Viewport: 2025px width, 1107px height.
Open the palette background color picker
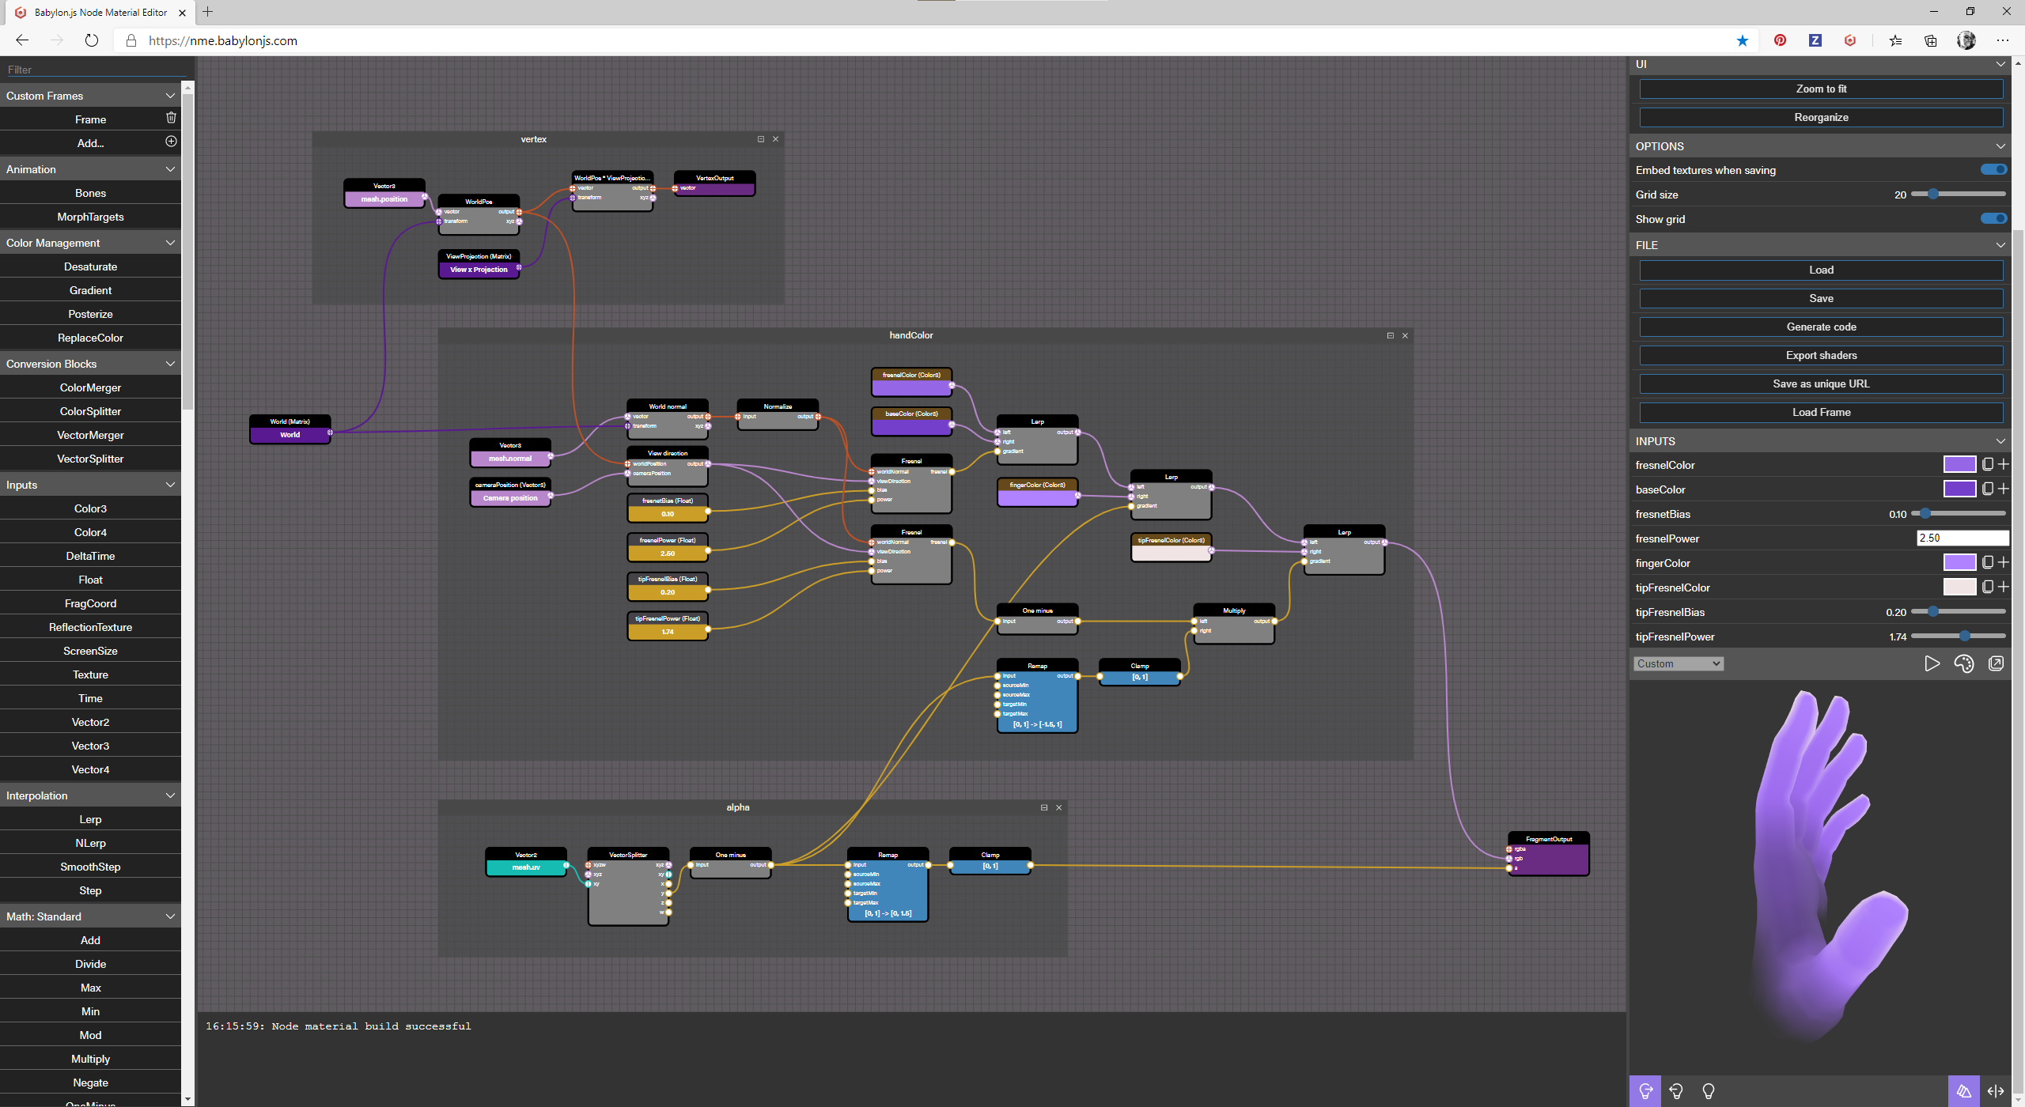coord(1964,663)
